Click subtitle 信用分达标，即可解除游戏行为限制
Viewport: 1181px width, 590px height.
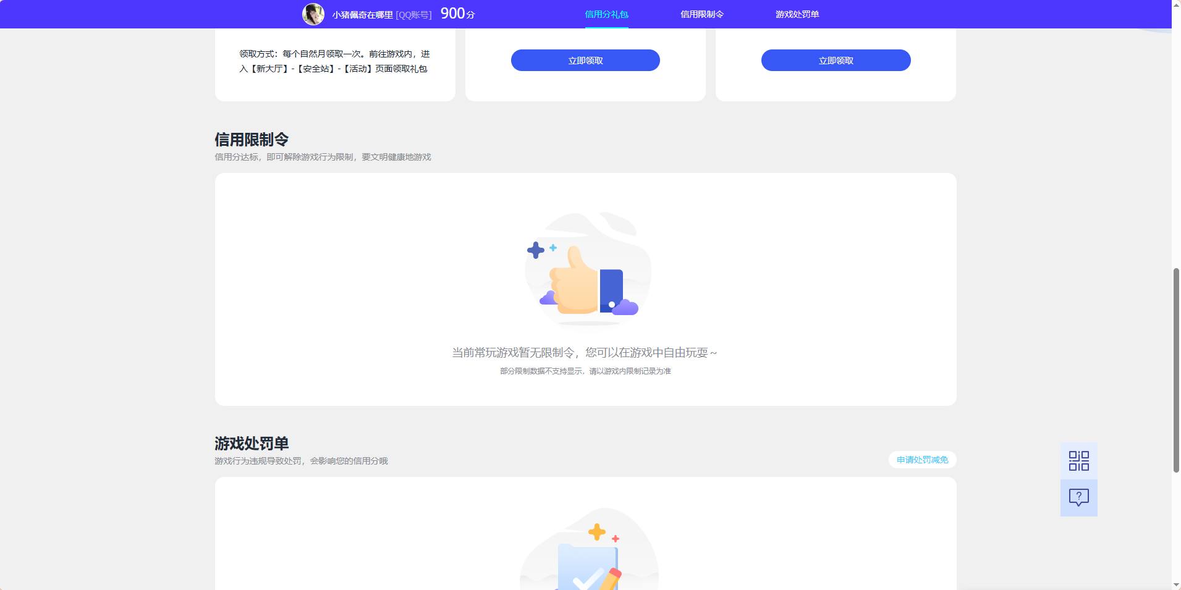pos(284,157)
